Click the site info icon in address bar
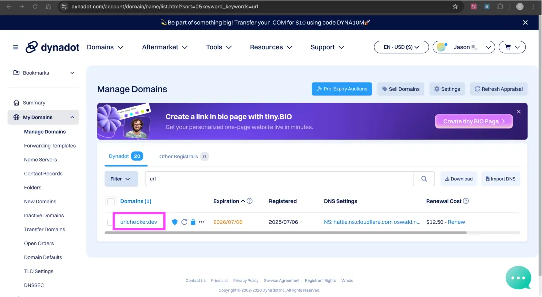Screen dimensions: 542x297 click(64, 6)
